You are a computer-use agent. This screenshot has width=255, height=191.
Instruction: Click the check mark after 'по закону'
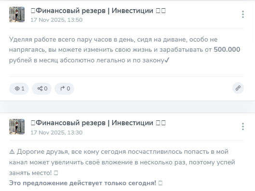167,60
